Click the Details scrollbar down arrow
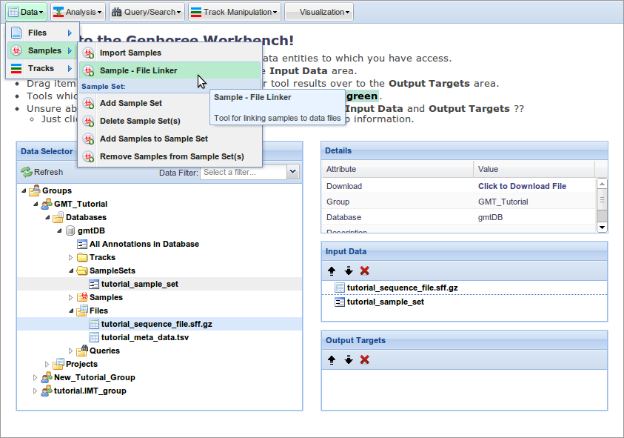This screenshot has width=624, height=438. click(x=602, y=228)
